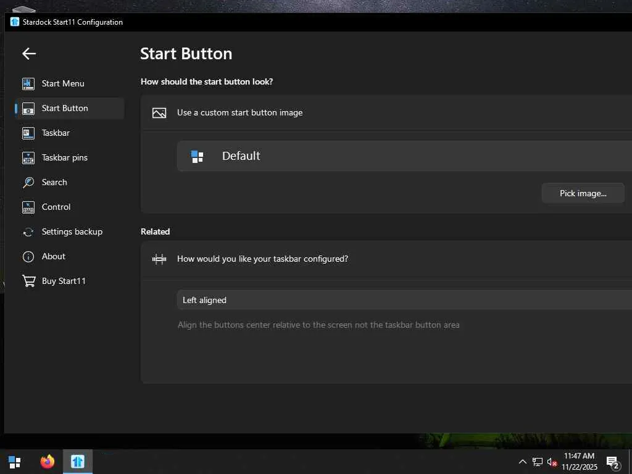The width and height of the screenshot is (632, 474).
Task: Show hidden tray icons chevron
Action: point(522,462)
